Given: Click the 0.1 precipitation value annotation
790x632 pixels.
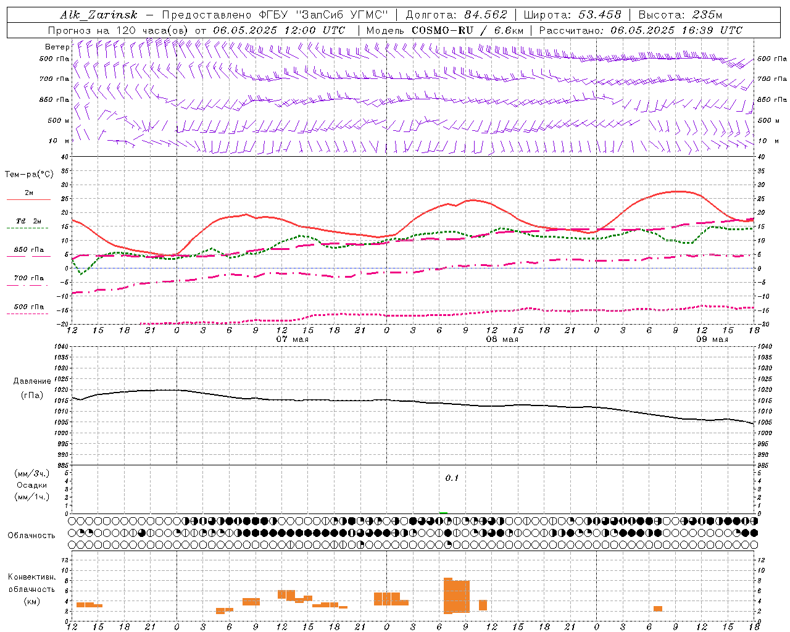Looking at the screenshot, I should click(x=452, y=478).
